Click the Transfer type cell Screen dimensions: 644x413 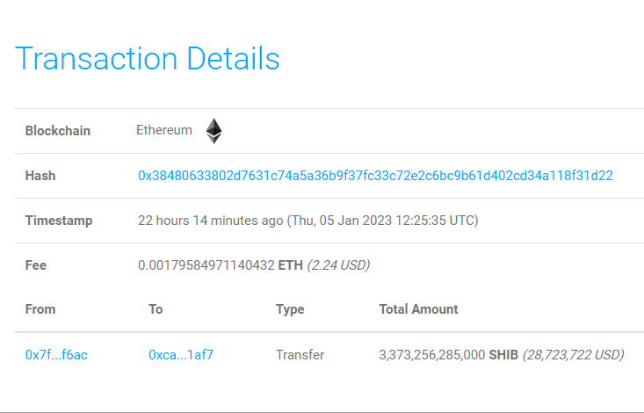click(300, 355)
